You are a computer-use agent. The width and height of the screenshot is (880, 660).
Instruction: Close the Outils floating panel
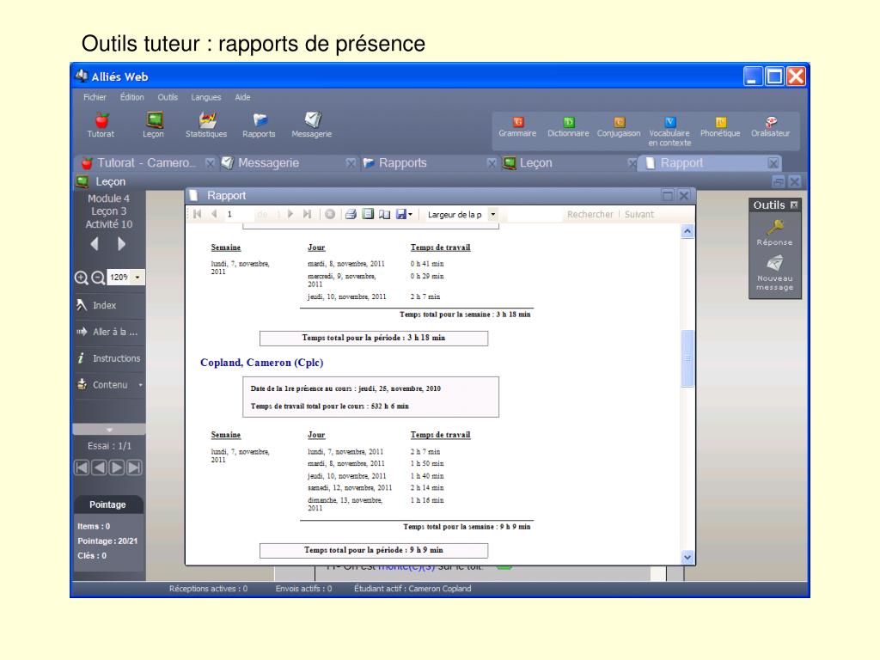(794, 205)
